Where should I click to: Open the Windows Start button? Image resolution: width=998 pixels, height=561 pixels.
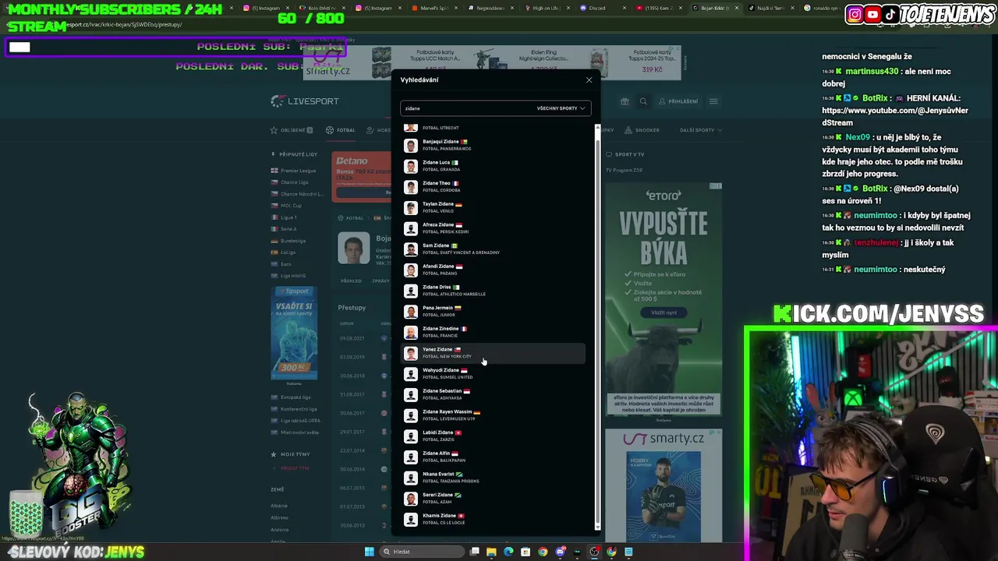(369, 552)
